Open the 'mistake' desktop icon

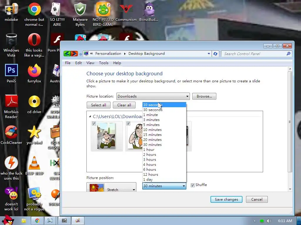[x=11, y=11]
